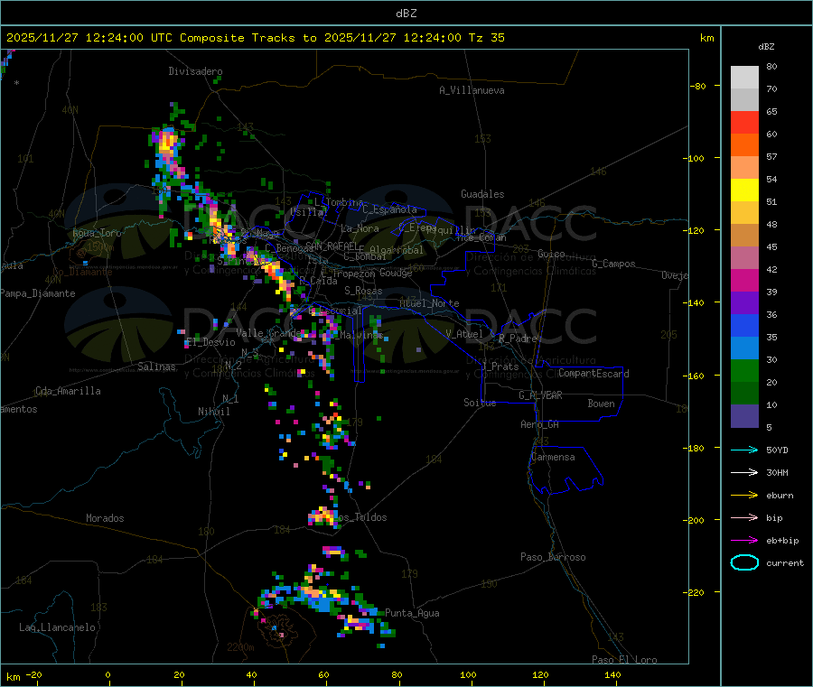
Task: Click the cyan current ellipse icon
Action: coord(744,562)
